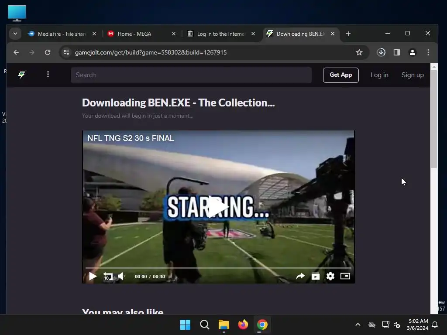Click video title NFL TNG S2 30 s FINAL
The image size is (447, 335).
coord(131,138)
